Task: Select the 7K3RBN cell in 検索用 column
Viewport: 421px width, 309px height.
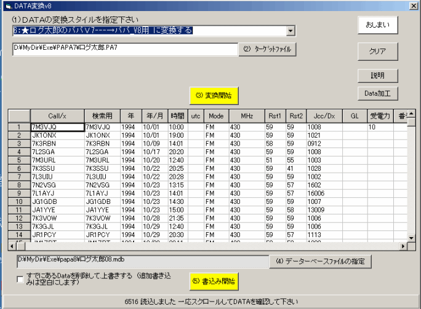Action: tap(102, 144)
